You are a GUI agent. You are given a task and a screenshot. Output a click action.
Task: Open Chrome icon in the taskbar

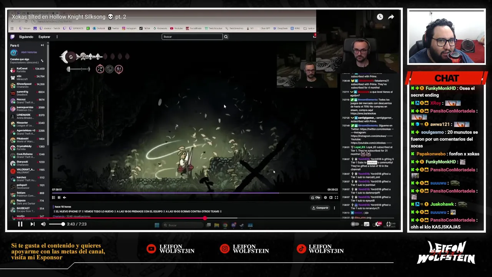click(225, 225)
